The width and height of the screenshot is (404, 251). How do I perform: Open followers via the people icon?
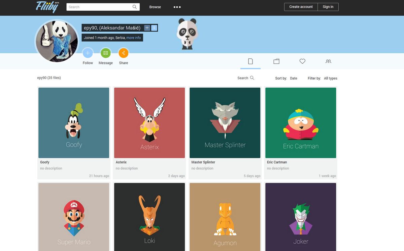pos(328,61)
